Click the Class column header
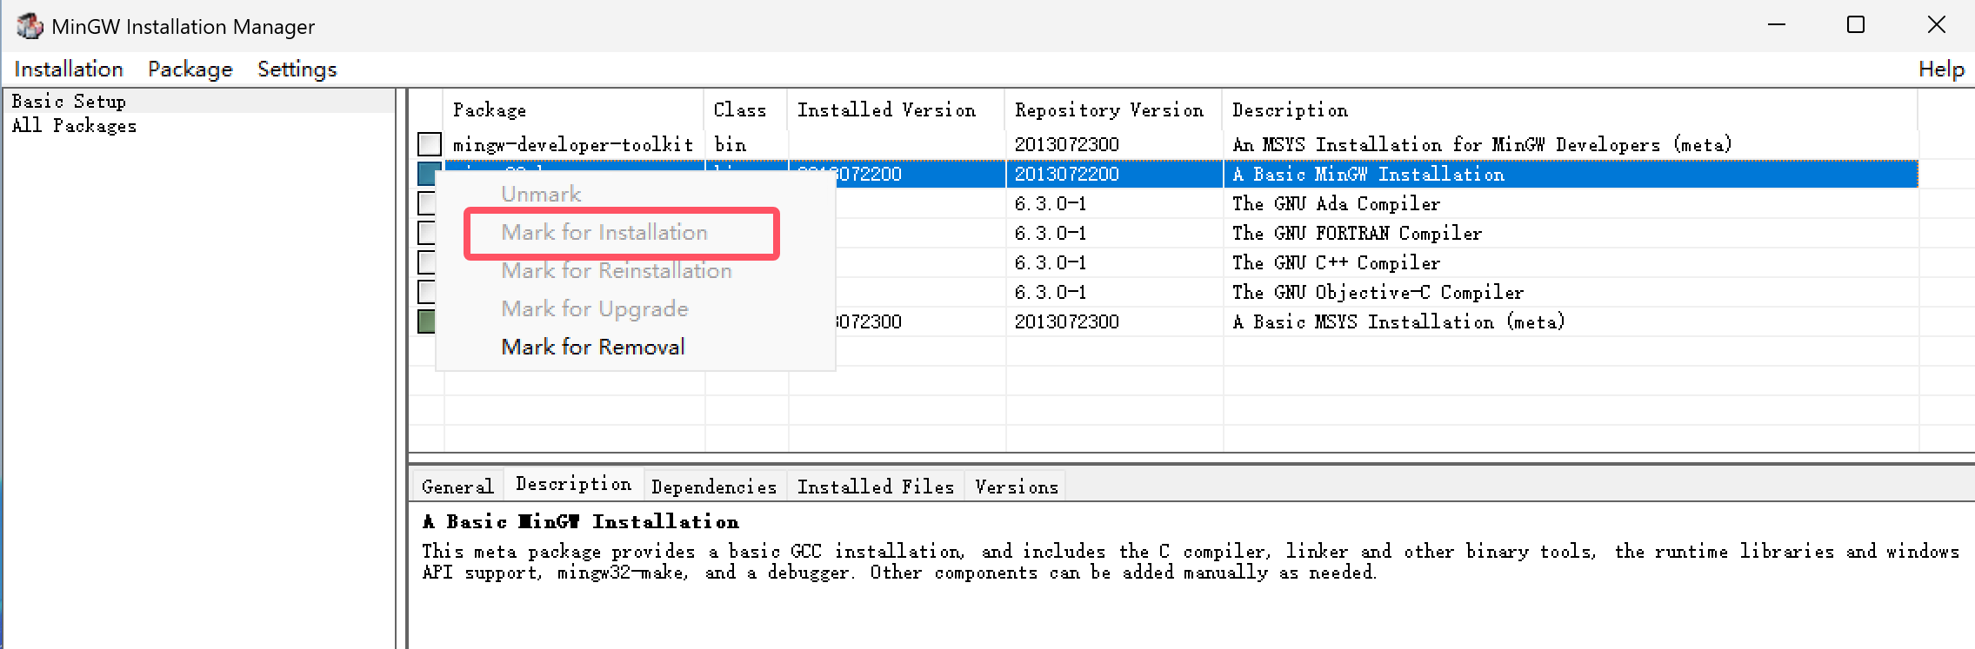 point(740,110)
